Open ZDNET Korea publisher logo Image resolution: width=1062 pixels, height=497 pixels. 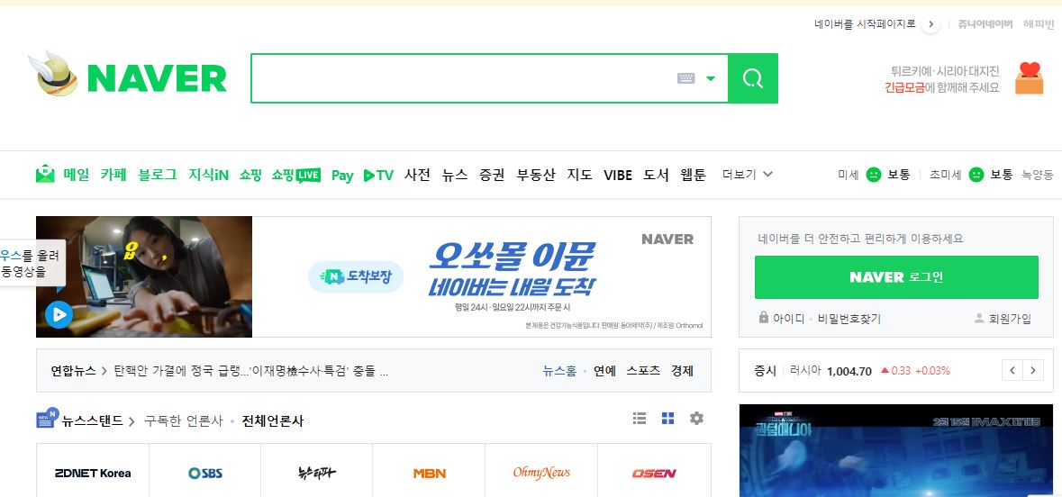point(93,474)
